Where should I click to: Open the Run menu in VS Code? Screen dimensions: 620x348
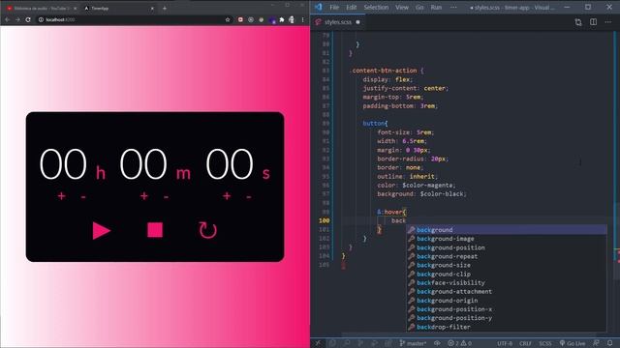436,8
